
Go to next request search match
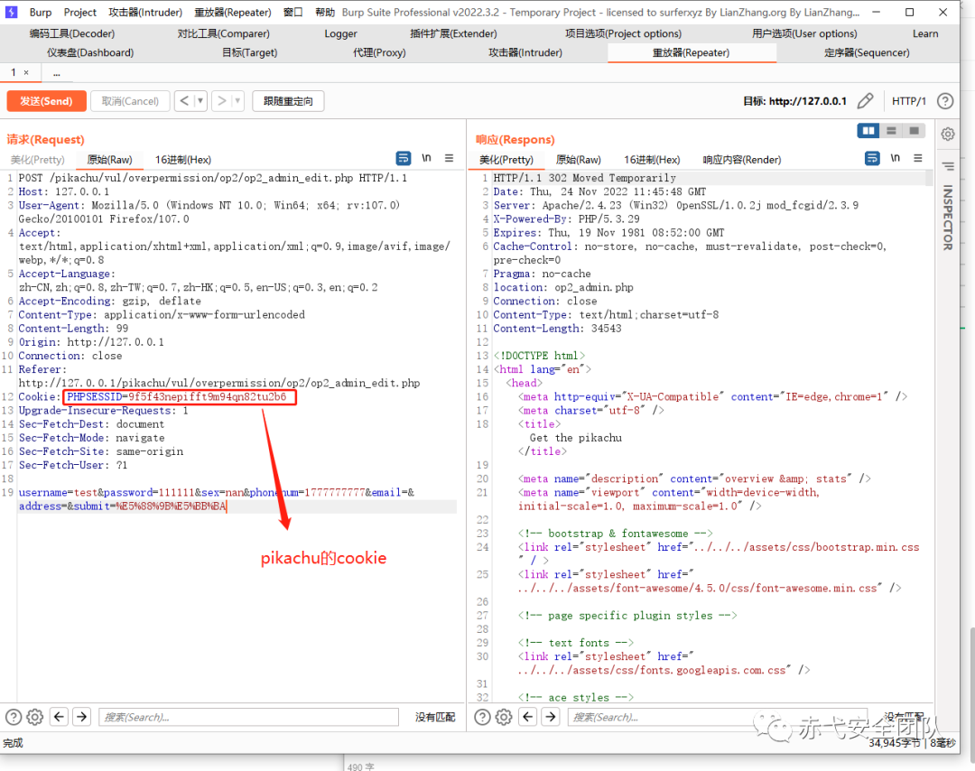click(81, 717)
